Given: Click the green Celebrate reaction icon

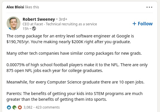Looking at the screenshot, I should (14, 107).
